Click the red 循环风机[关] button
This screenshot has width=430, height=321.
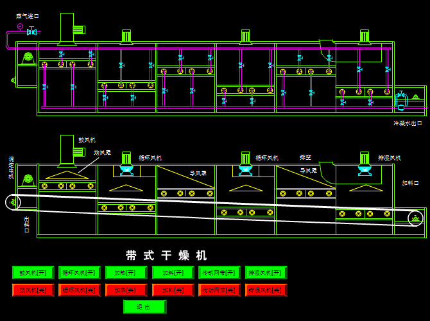click(x=80, y=290)
